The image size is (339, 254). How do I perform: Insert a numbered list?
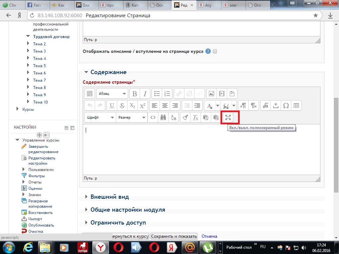coord(167,94)
